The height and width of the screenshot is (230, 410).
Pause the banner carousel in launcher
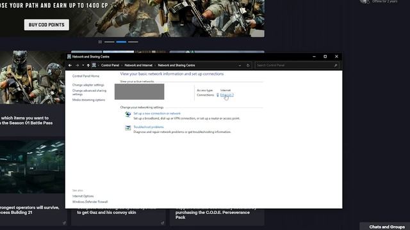pyautogui.click(x=100, y=42)
